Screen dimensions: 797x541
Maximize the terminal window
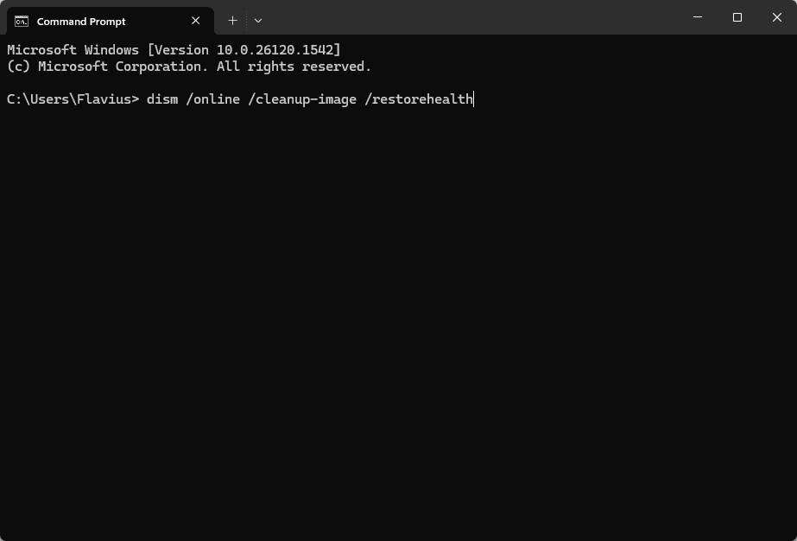[x=737, y=17]
